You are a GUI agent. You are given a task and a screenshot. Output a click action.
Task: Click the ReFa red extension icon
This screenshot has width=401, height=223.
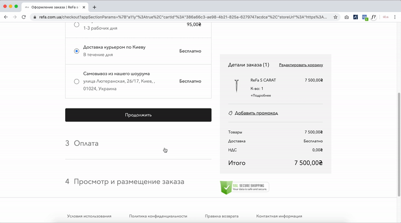tap(385, 17)
